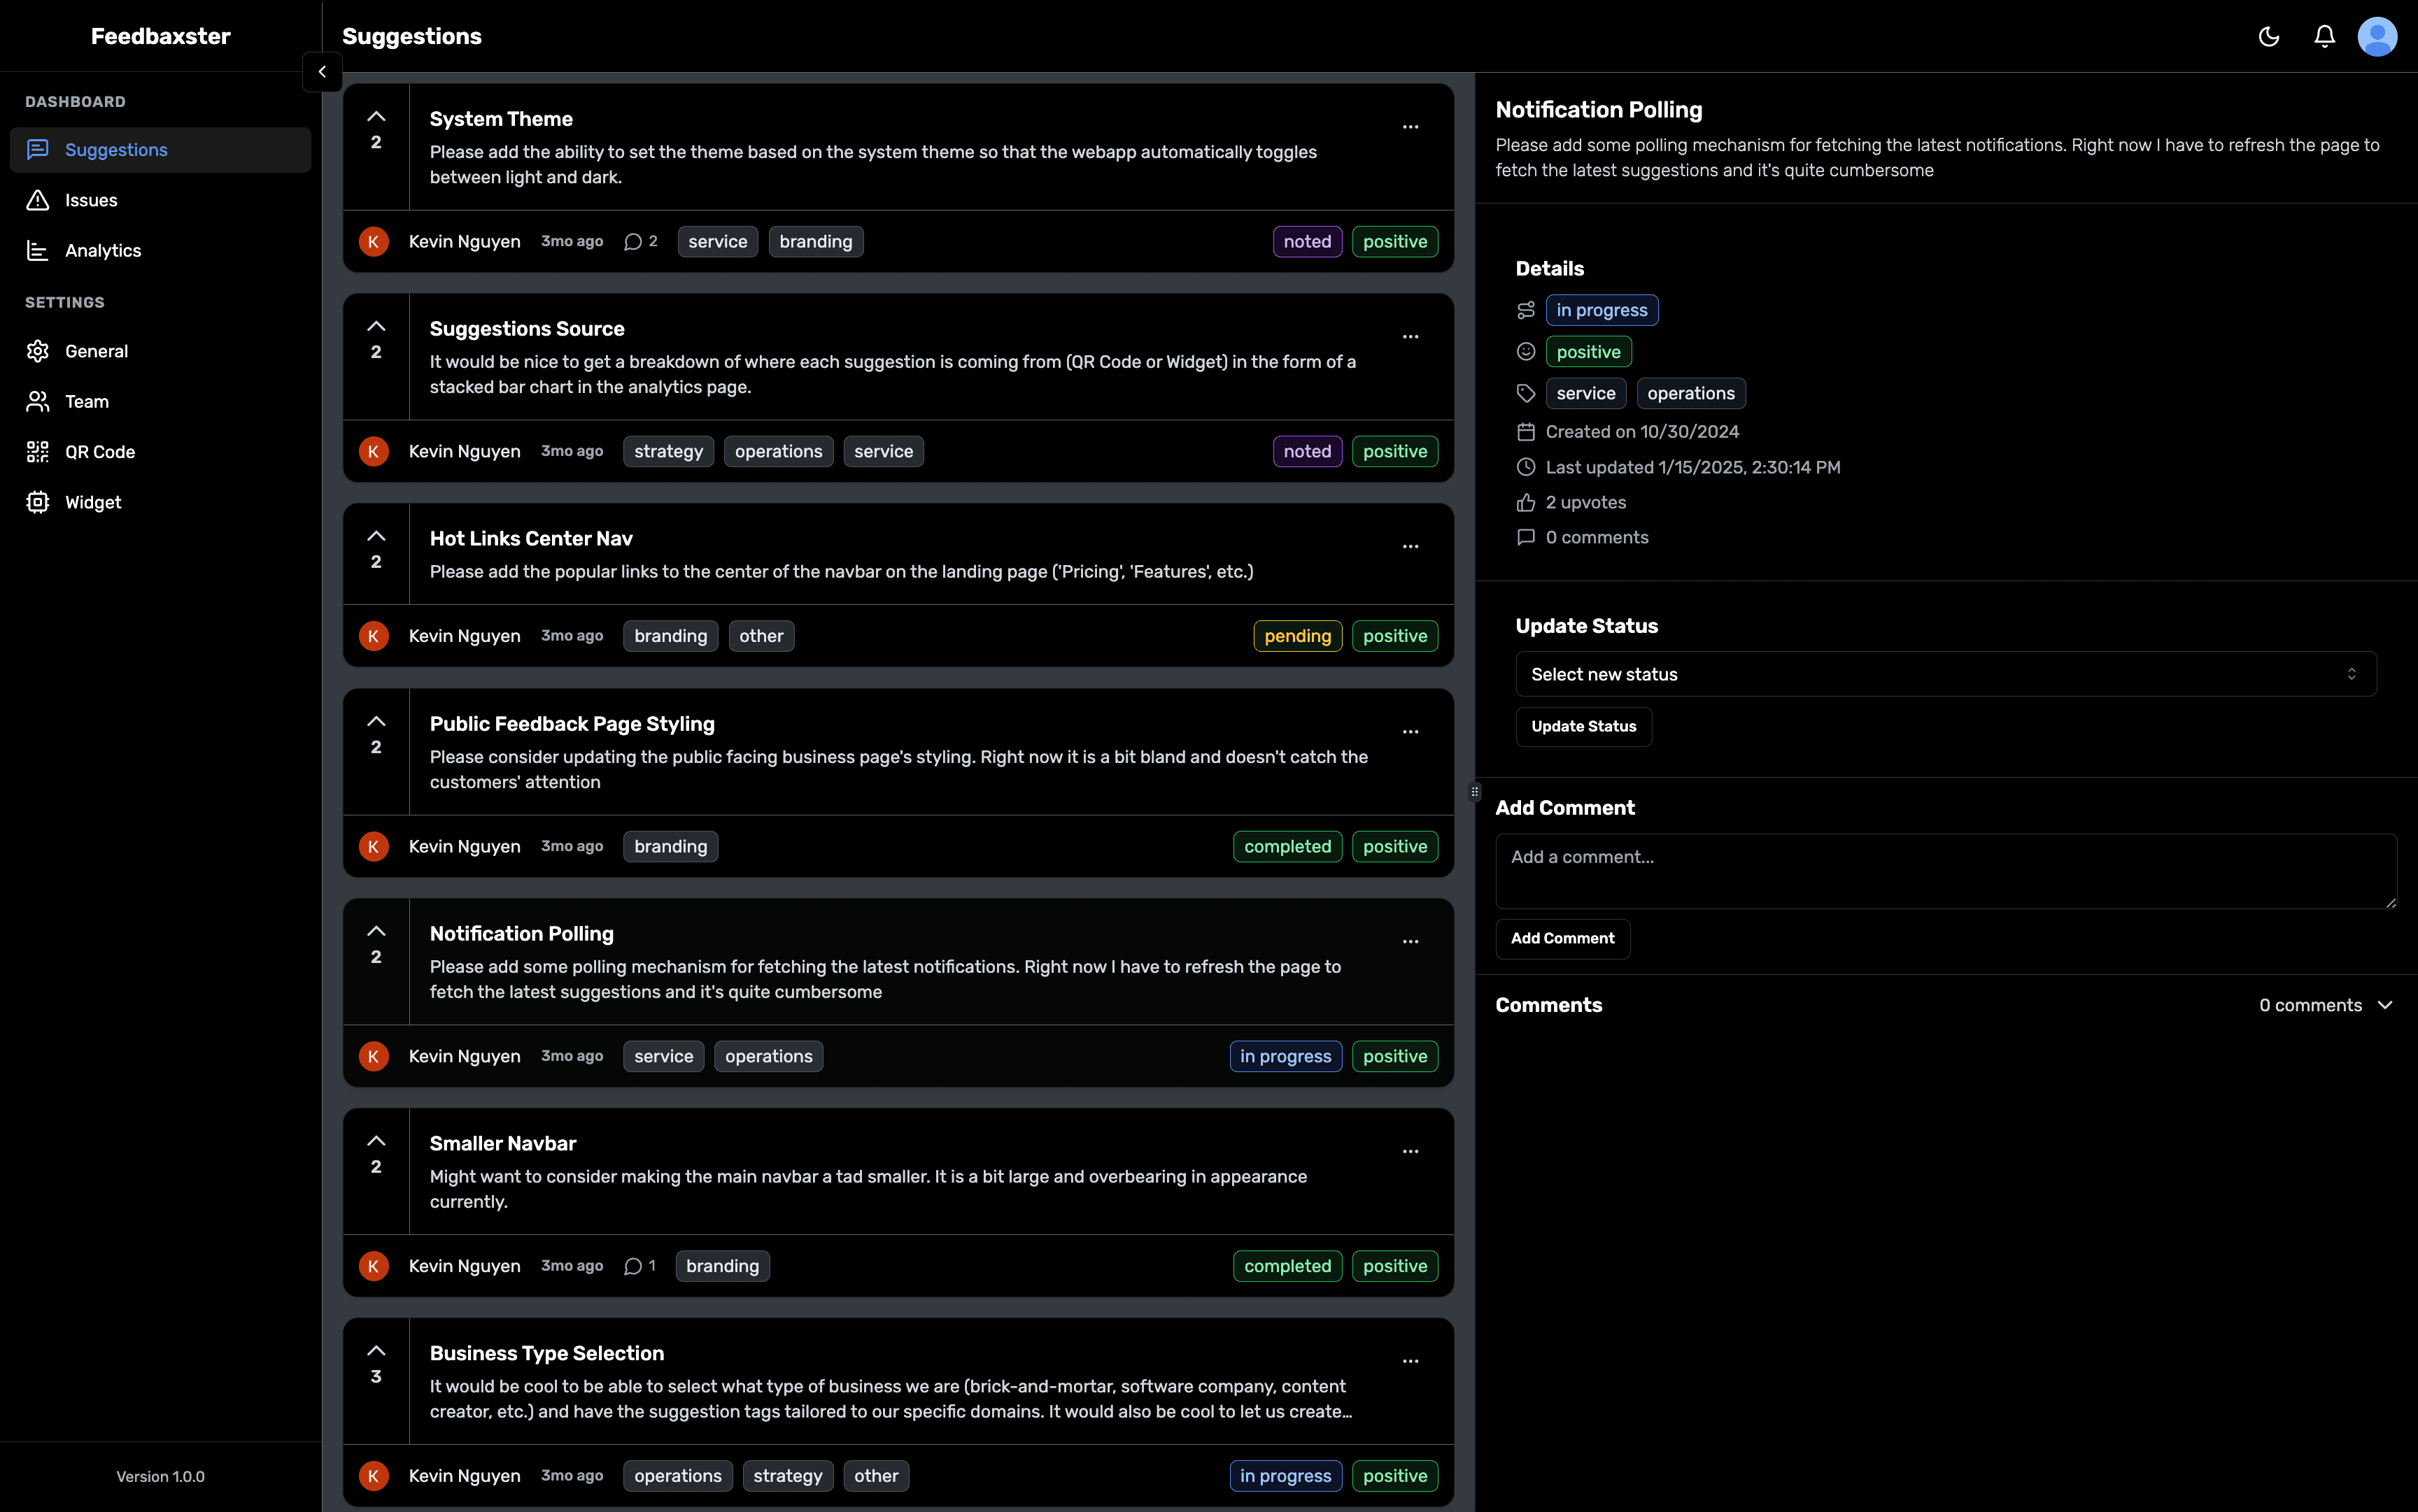Open the General settings gear

pyautogui.click(x=37, y=351)
